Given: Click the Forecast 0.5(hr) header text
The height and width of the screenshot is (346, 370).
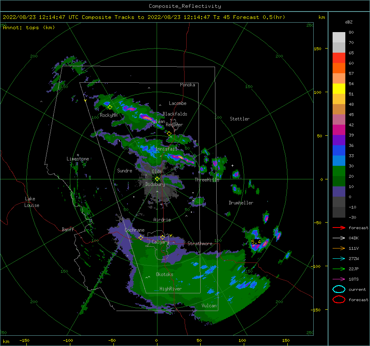Looking at the screenshot, I should pyautogui.click(x=259, y=17).
